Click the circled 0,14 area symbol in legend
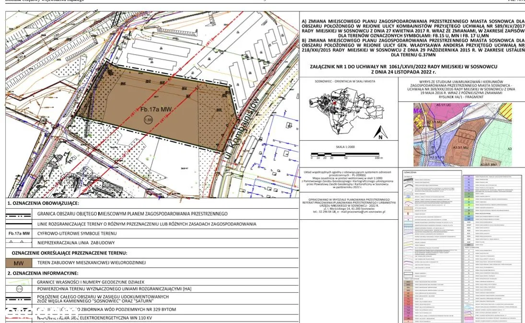 click(x=19, y=289)
